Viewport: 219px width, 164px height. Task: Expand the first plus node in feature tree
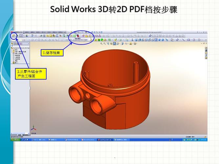coord(12,50)
